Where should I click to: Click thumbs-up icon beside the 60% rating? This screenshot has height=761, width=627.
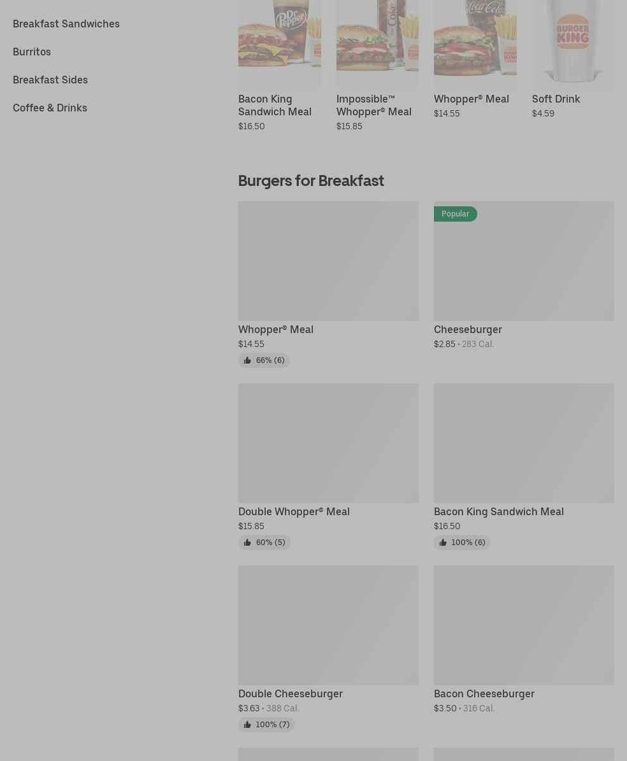pyautogui.click(x=247, y=543)
